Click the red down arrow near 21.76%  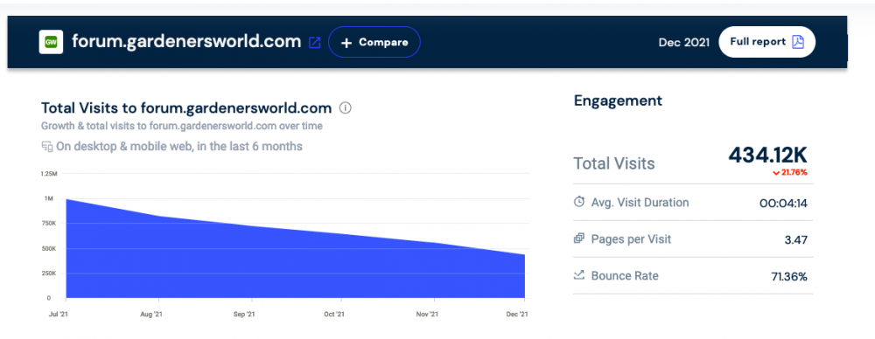point(775,173)
